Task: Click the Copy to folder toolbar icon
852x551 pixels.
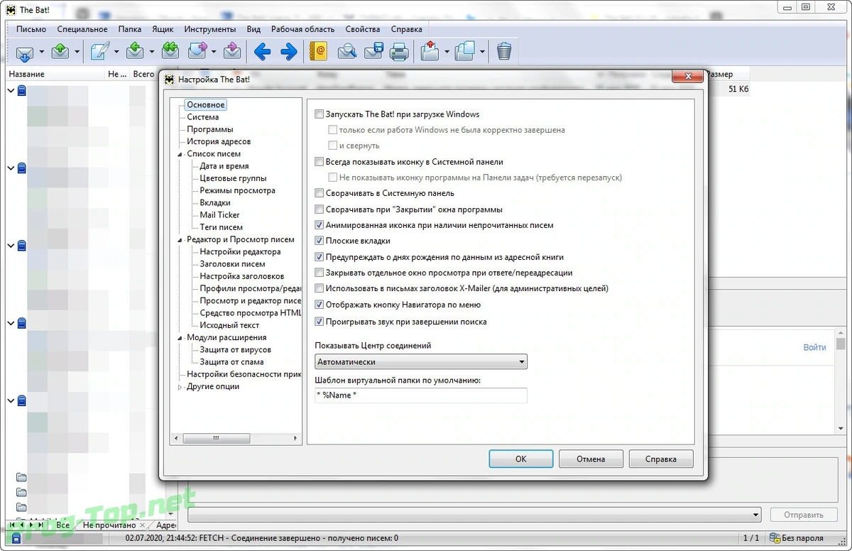Action: (465, 51)
